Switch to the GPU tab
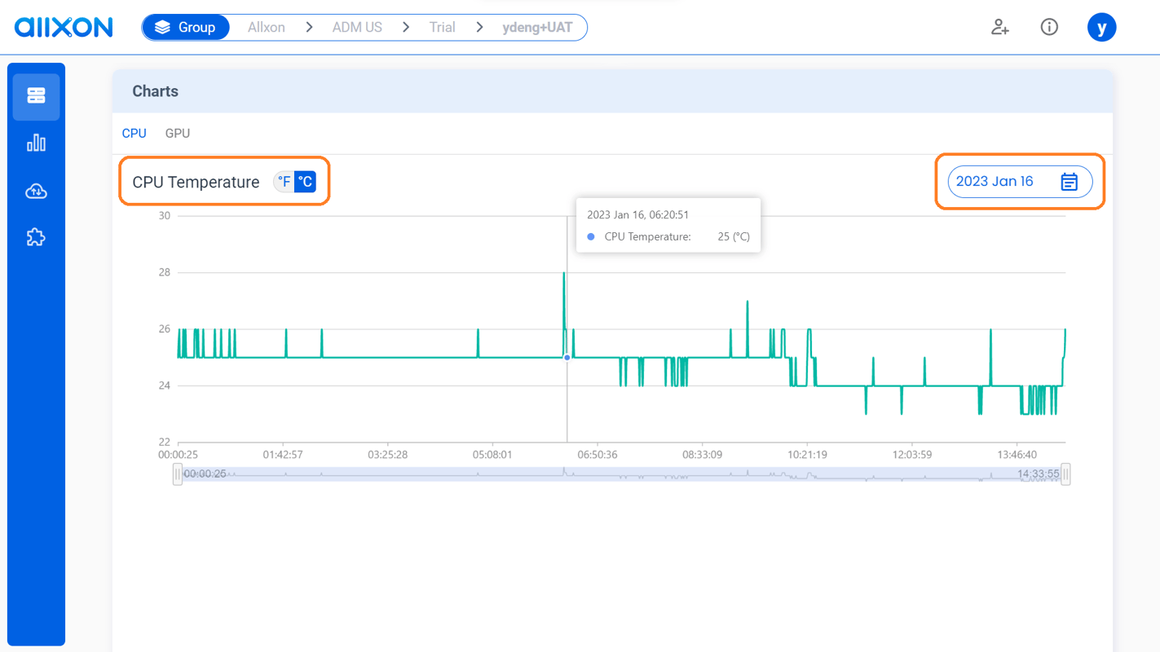Image resolution: width=1160 pixels, height=652 pixels. pyautogui.click(x=177, y=133)
